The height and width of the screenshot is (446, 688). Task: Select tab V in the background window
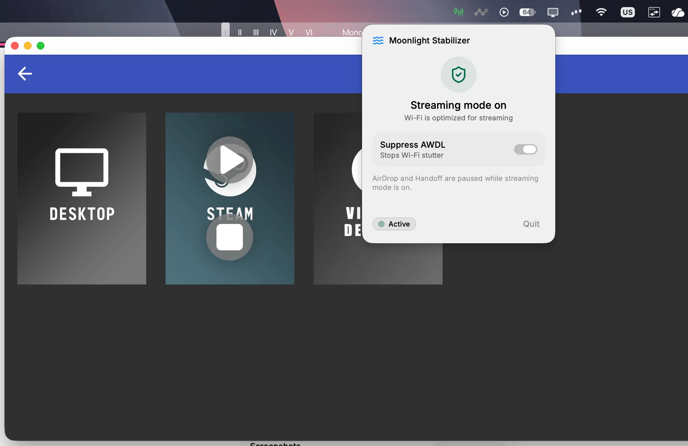(x=291, y=32)
